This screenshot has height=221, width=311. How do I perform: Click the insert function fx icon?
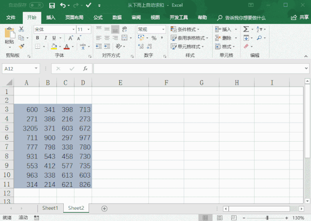tap(85, 69)
